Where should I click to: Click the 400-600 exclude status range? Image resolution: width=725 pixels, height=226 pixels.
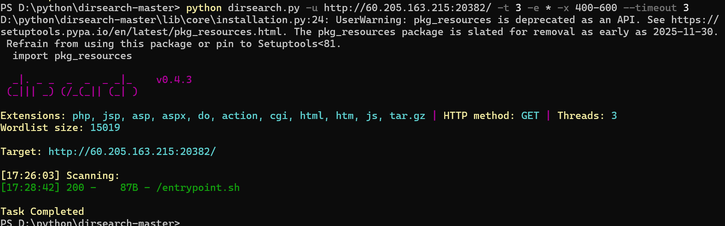[596, 8]
